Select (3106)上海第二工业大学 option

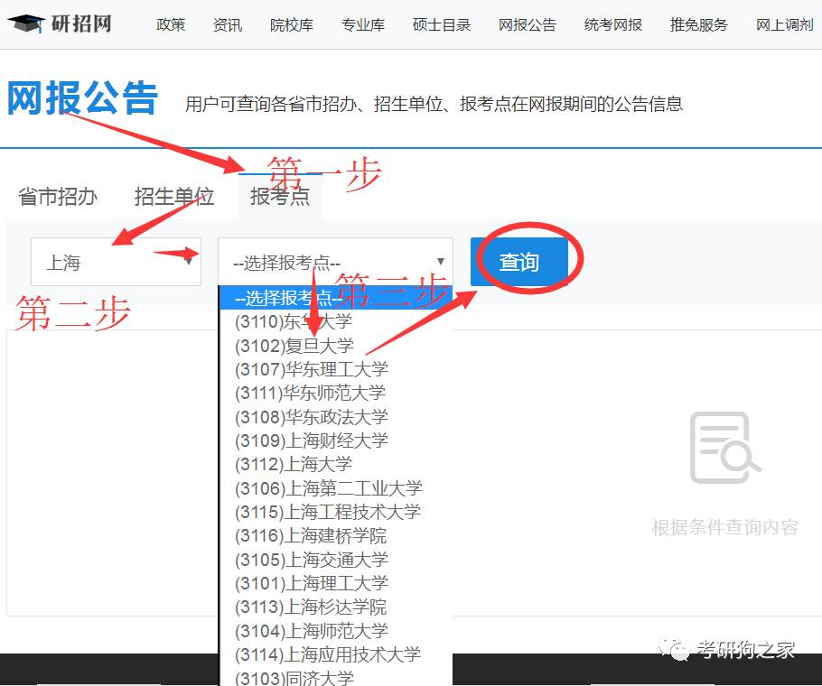point(335,488)
